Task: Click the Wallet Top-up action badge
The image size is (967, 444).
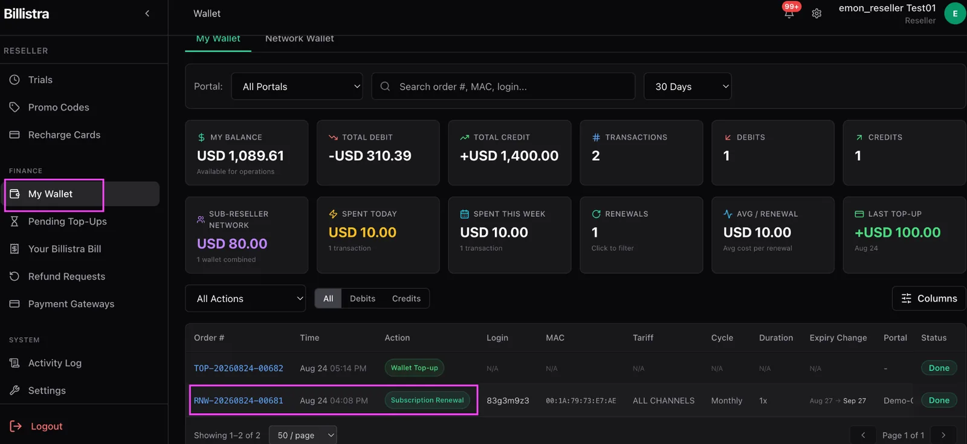Action: [x=414, y=368]
